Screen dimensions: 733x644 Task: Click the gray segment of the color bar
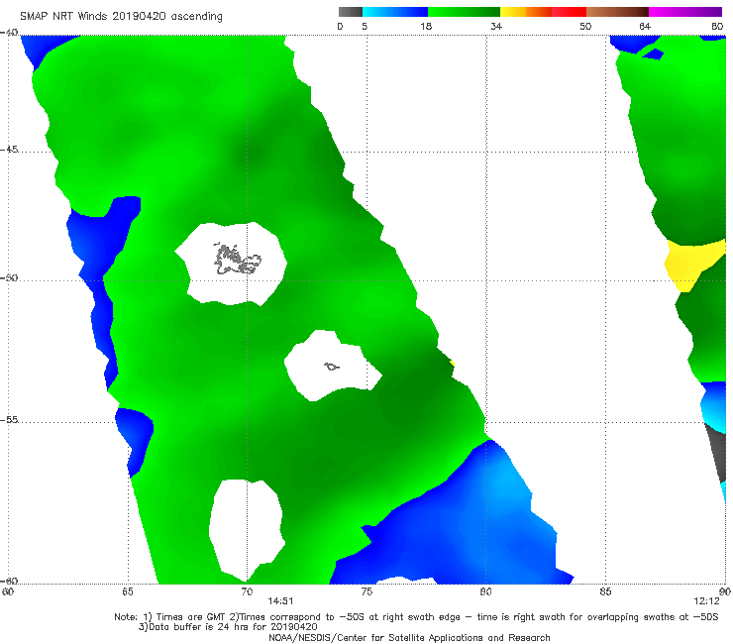[x=350, y=12]
